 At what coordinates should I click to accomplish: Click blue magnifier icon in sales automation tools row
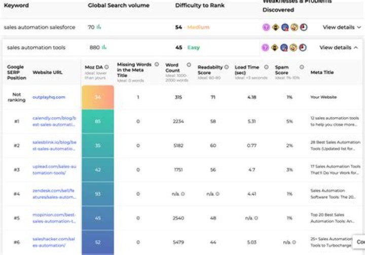pyautogui.click(x=284, y=48)
